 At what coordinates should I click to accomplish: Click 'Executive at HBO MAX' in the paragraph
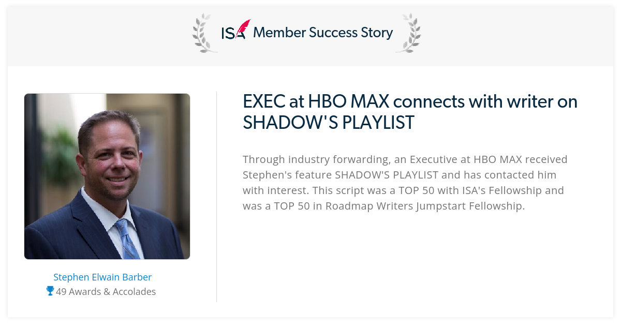click(461, 159)
